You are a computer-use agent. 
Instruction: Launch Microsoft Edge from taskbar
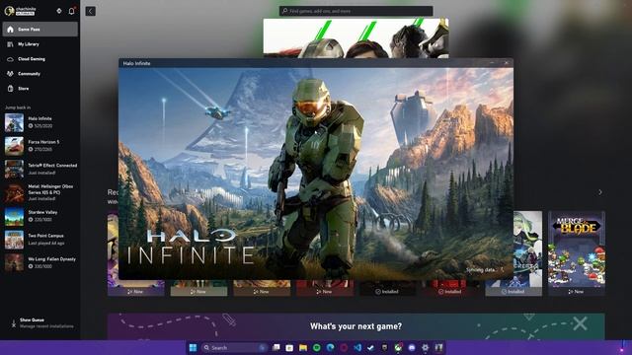point(331,348)
